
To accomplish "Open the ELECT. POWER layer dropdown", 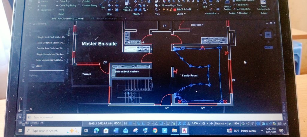I will click(x=198, y=9).
